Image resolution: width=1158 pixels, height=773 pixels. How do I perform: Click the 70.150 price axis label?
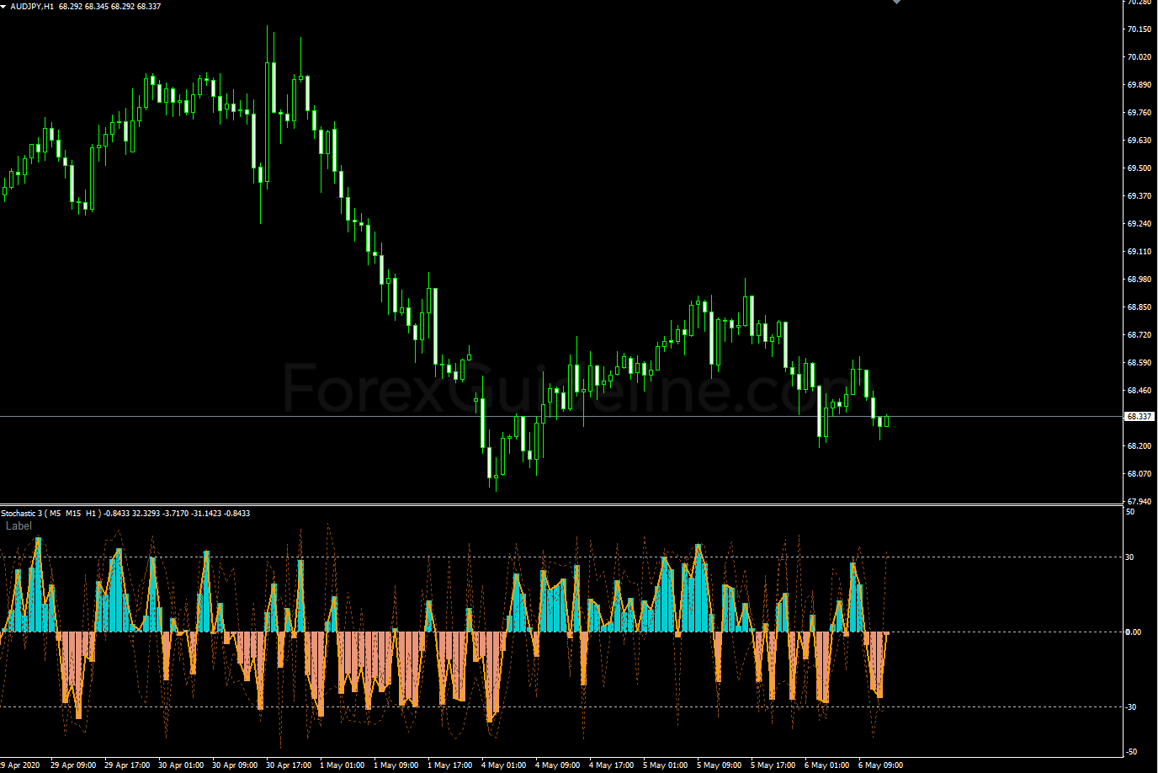point(1139,29)
